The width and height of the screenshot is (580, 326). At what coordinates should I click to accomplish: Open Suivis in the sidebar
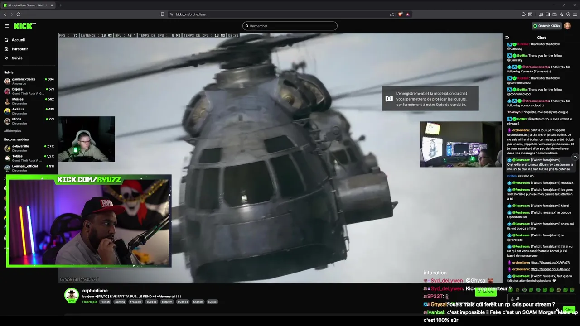(17, 58)
